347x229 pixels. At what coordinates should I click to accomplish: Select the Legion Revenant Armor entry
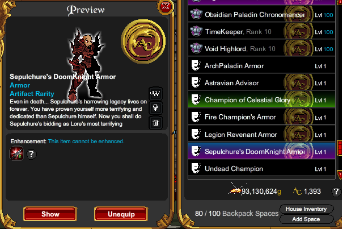(x=261, y=134)
